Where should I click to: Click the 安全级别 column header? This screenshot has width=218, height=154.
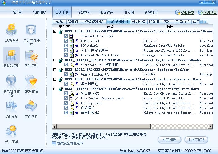point(65,27)
